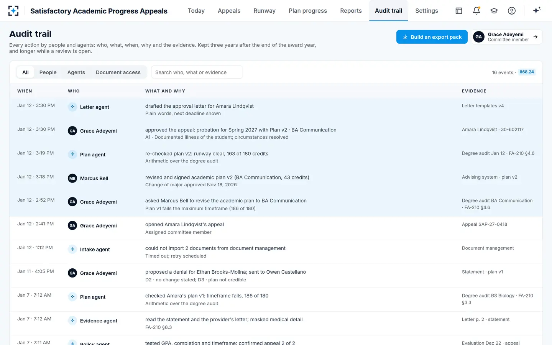Open the layout panel icon in the header
552x345 pixels.
tap(459, 11)
